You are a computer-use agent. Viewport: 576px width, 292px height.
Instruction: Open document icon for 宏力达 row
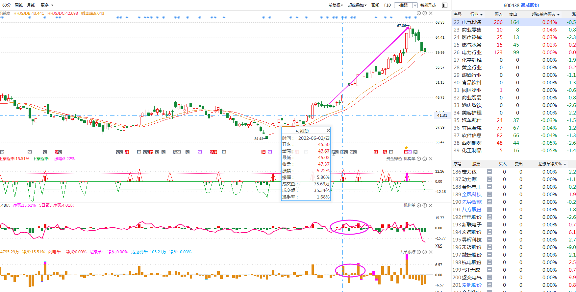[489, 172]
